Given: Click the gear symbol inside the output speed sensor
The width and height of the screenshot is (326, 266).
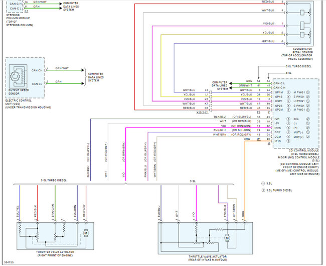Looking at the screenshot, I should 15,76.
